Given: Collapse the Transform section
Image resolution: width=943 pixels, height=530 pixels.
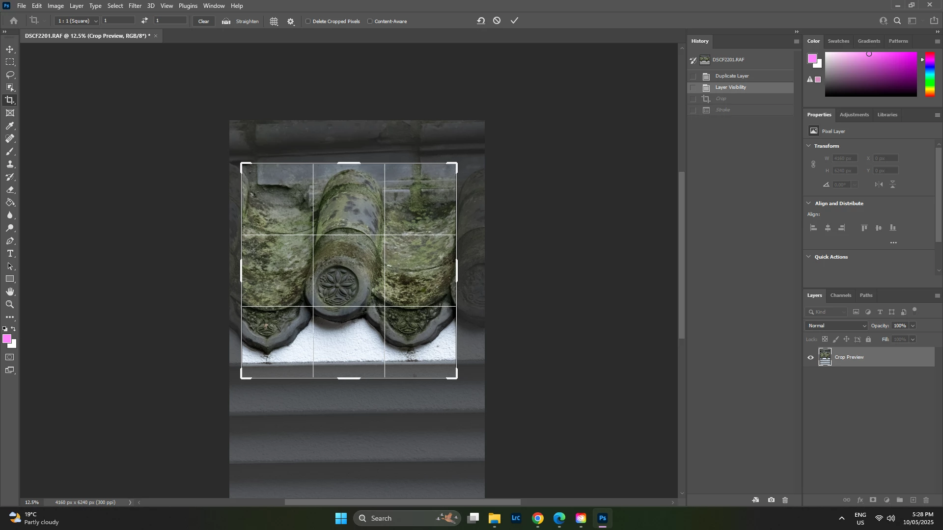Looking at the screenshot, I should click(x=809, y=146).
